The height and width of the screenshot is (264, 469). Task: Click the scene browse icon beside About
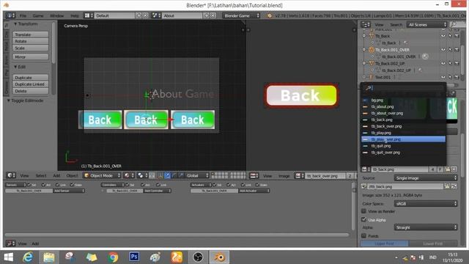click(156, 15)
